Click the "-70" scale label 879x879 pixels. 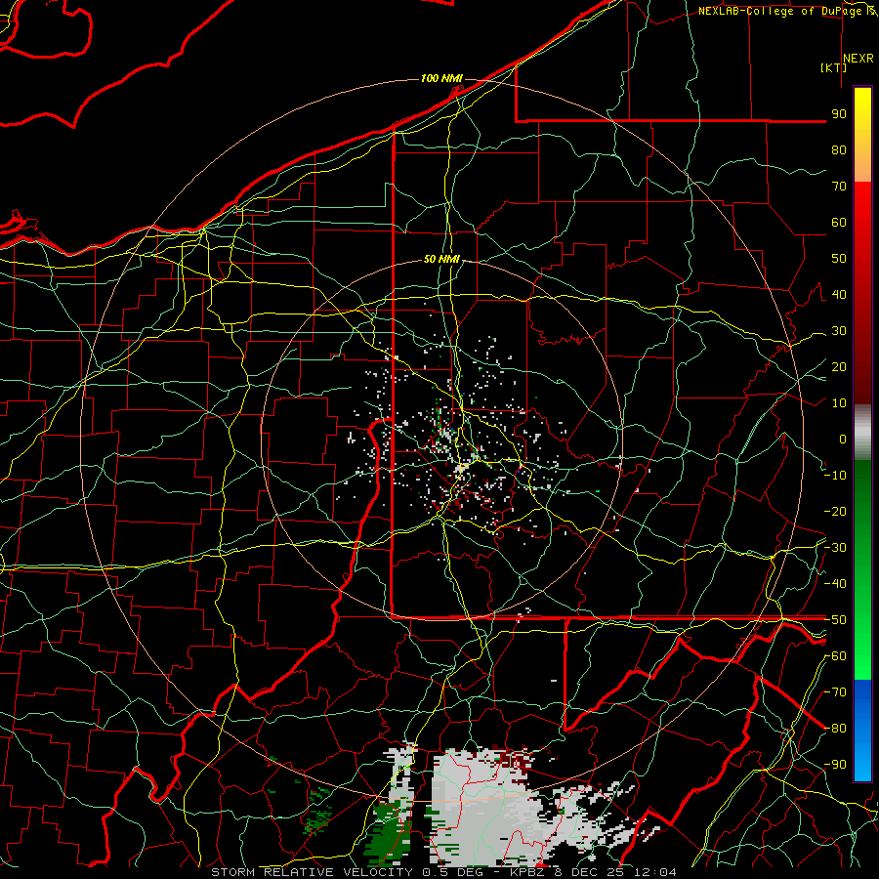tap(835, 692)
